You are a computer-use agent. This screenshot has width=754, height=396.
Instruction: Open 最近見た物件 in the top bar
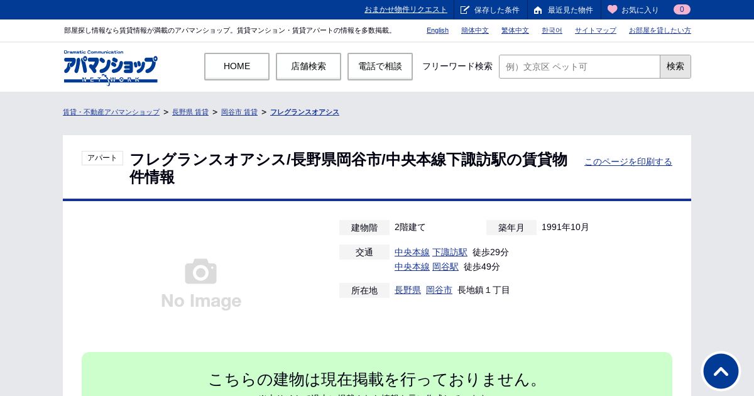tap(571, 10)
